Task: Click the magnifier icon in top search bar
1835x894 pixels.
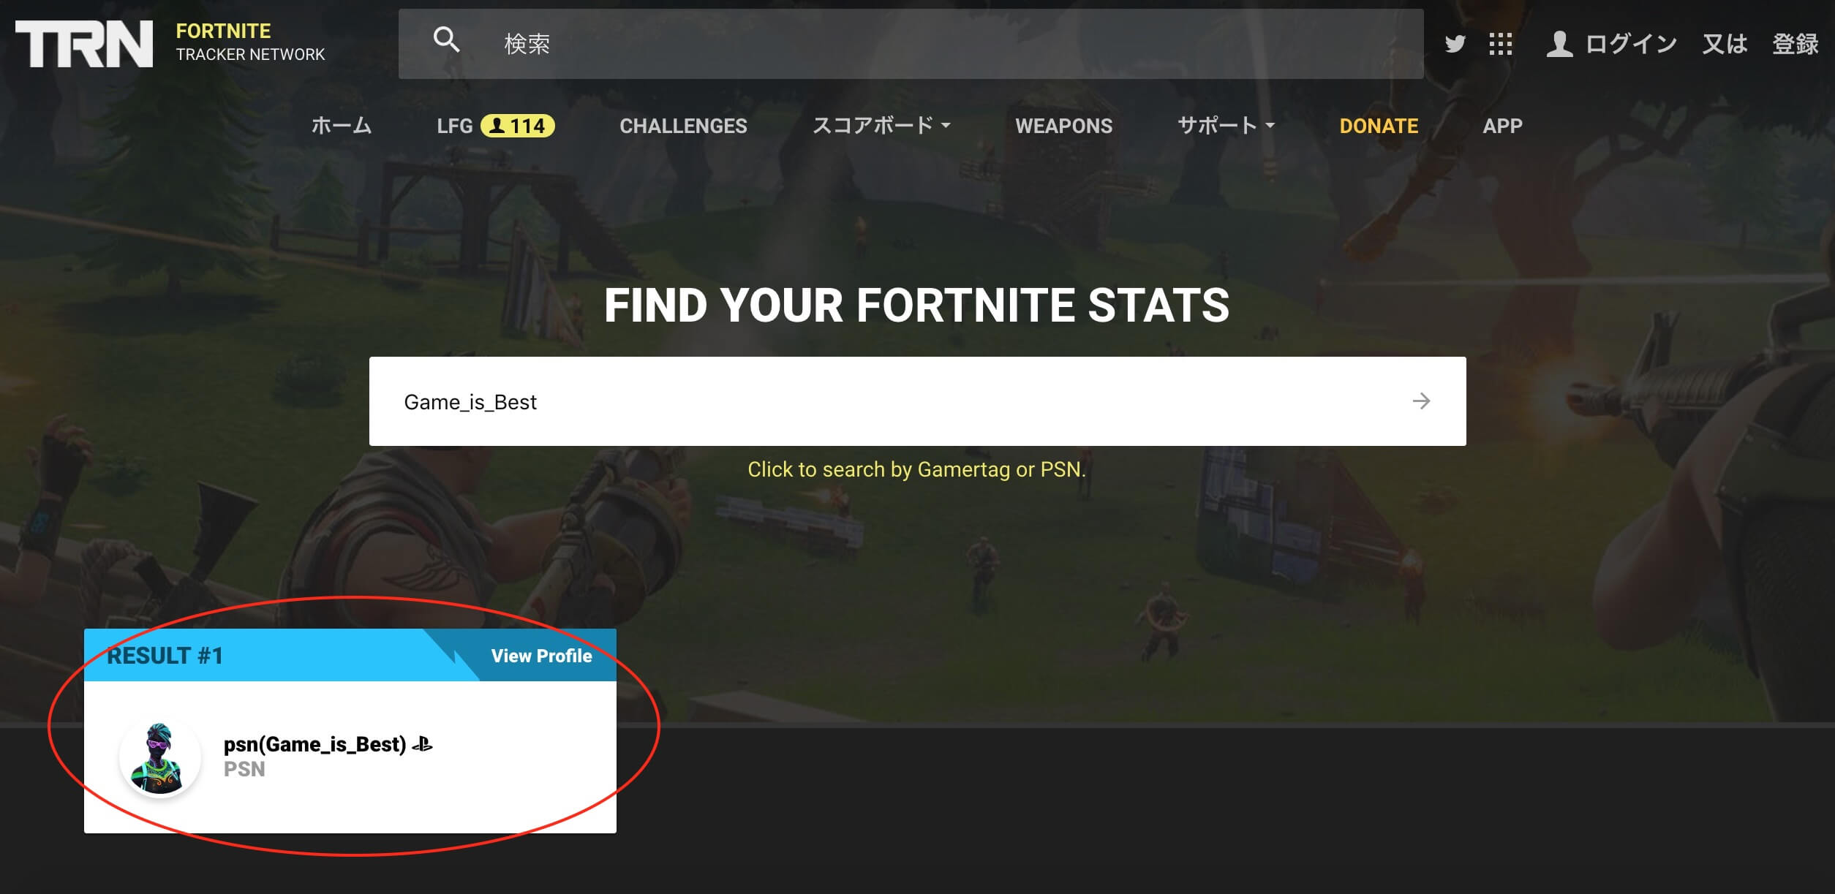Action: pyautogui.click(x=446, y=39)
